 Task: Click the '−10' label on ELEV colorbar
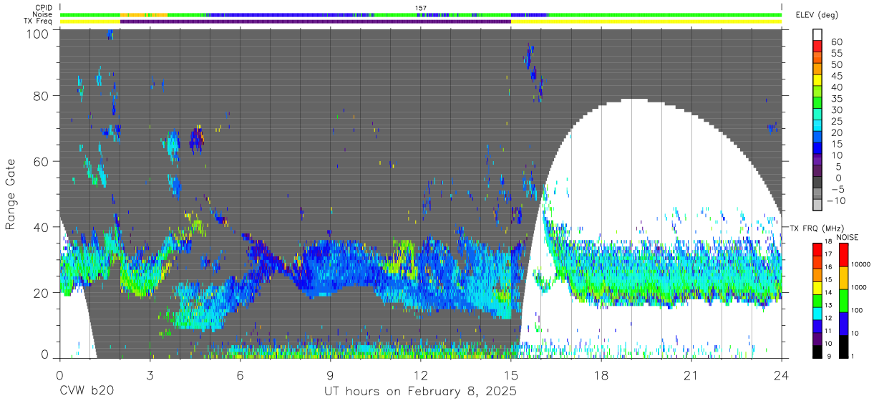click(836, 201)
